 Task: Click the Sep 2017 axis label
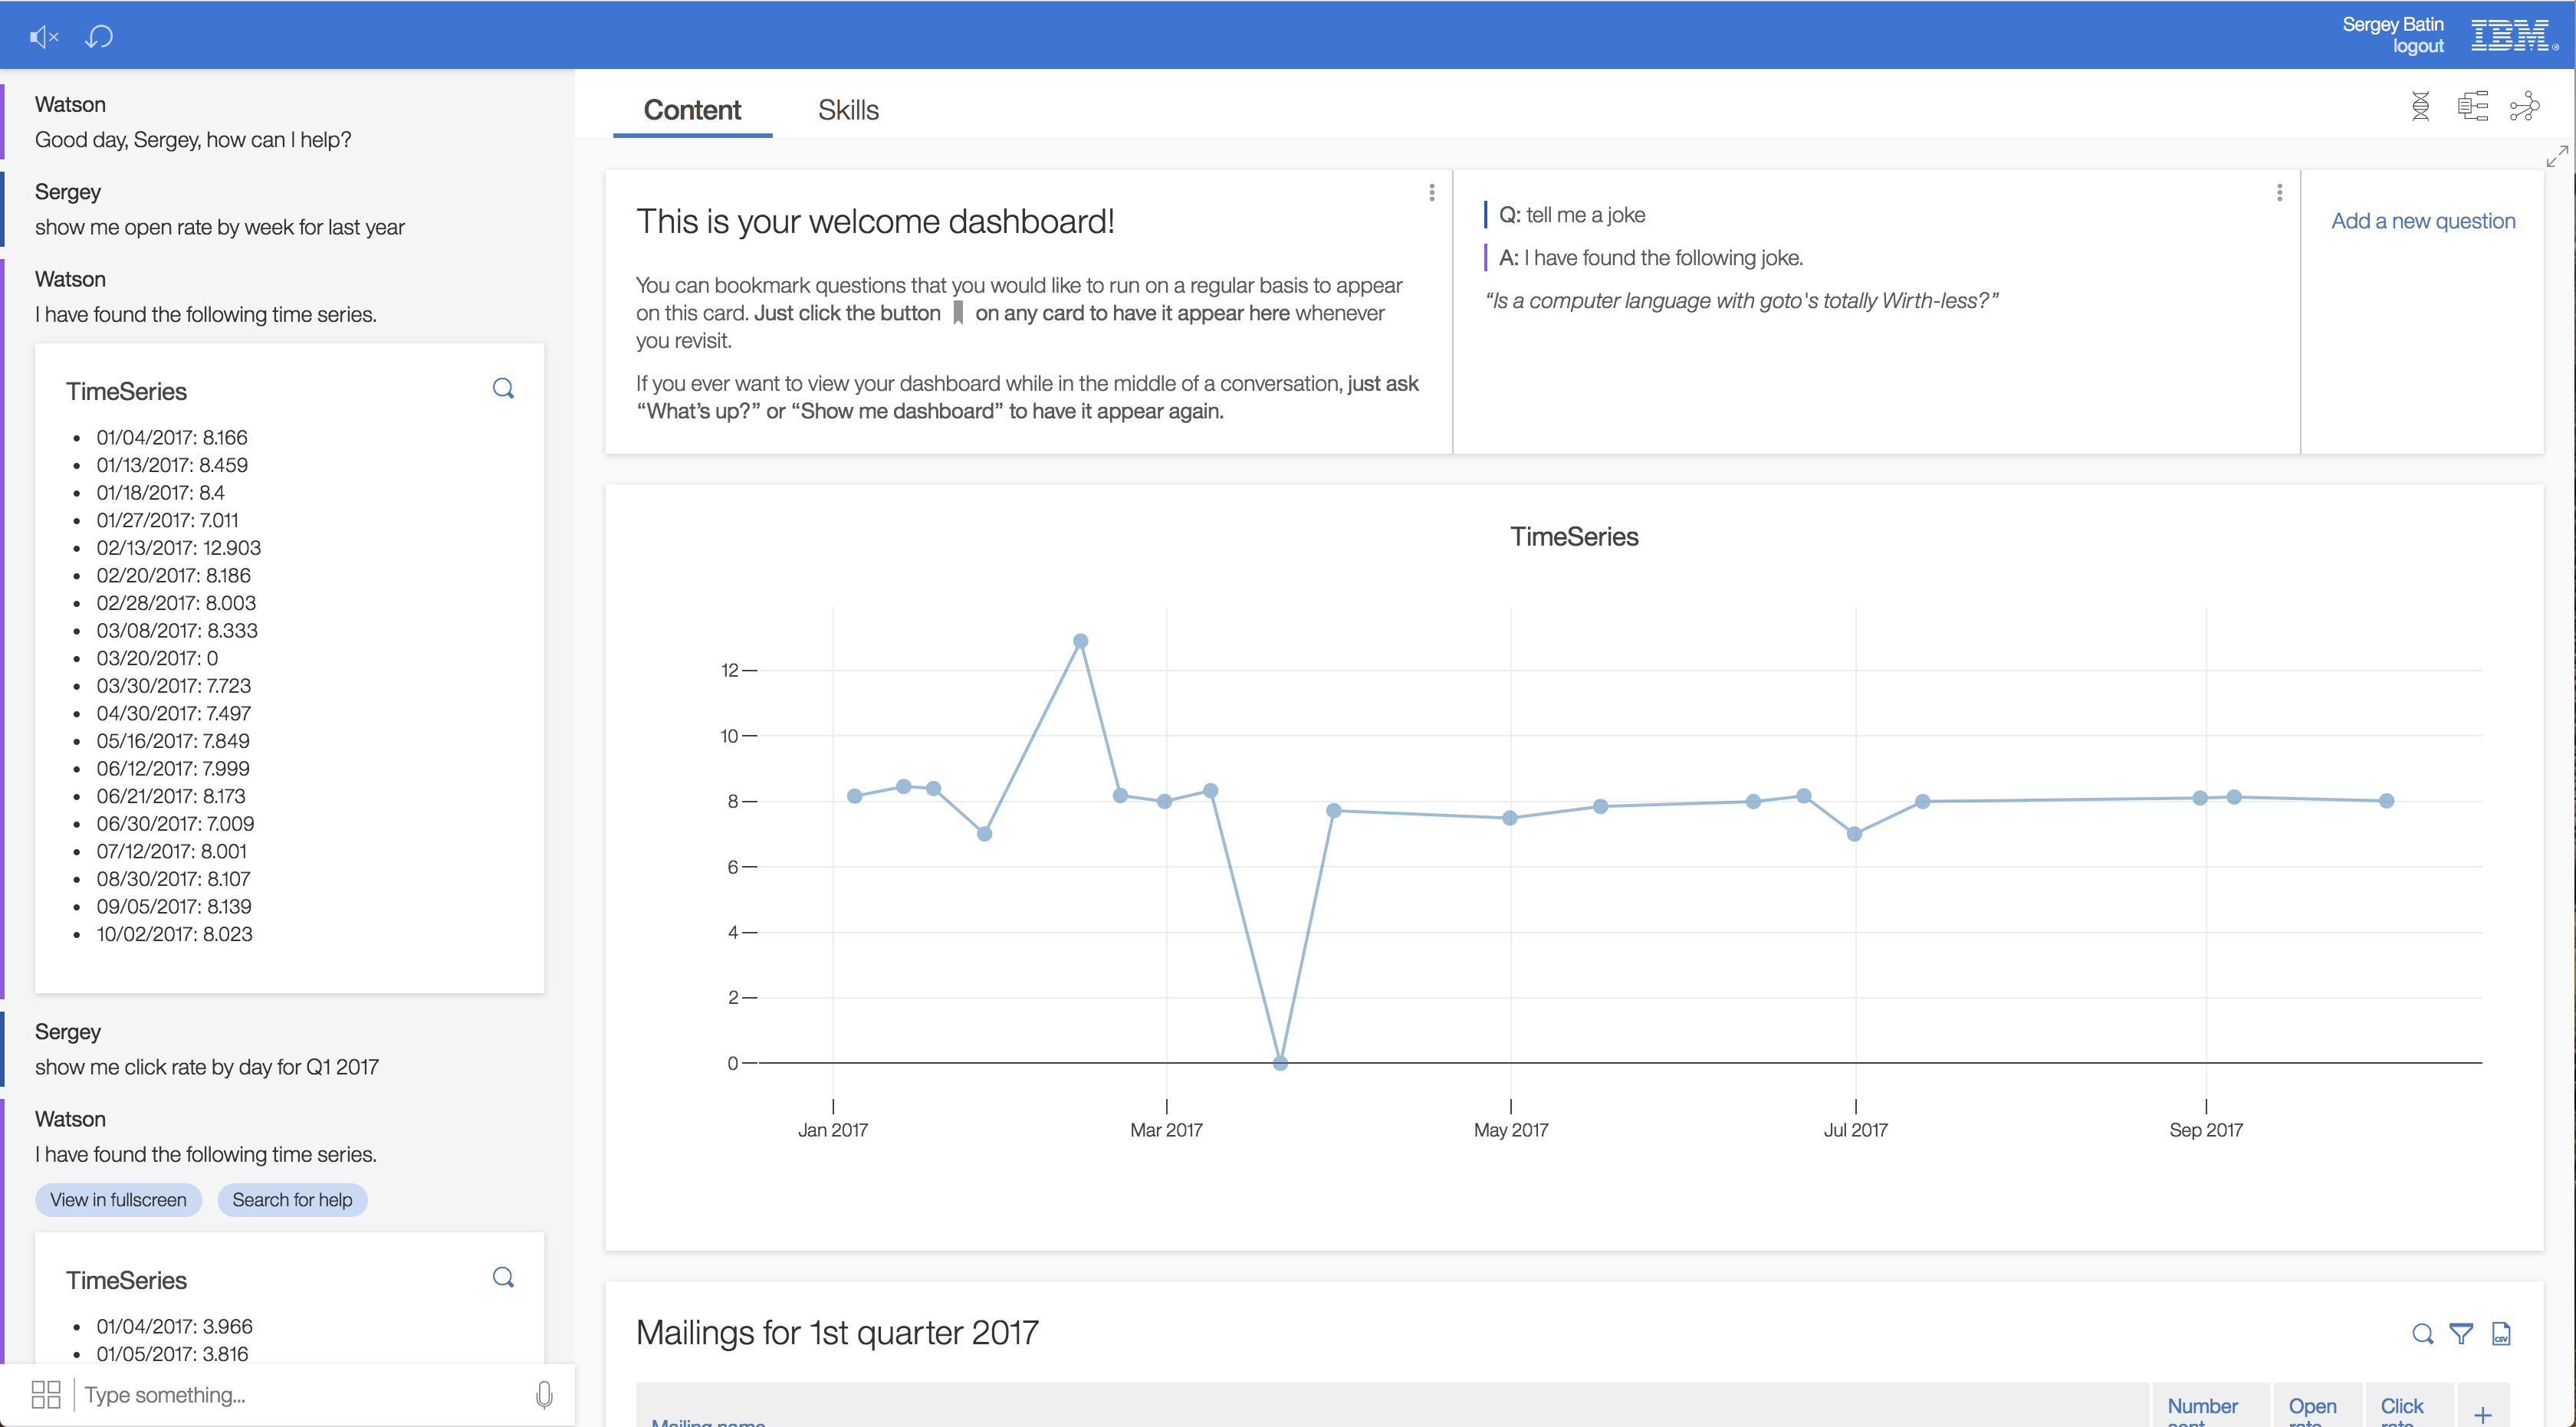pos(2205,1130)
